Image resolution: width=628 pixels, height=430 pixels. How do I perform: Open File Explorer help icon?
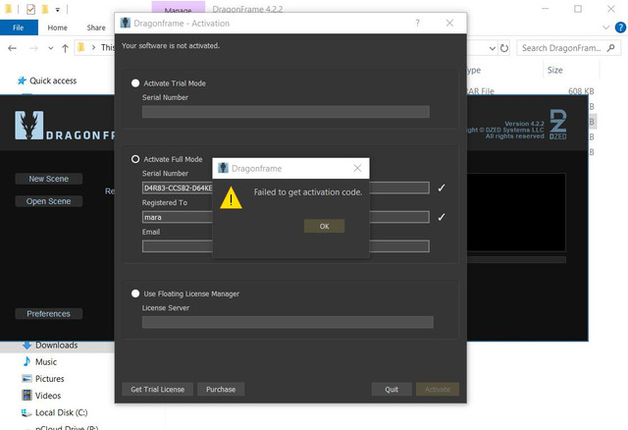620,27
